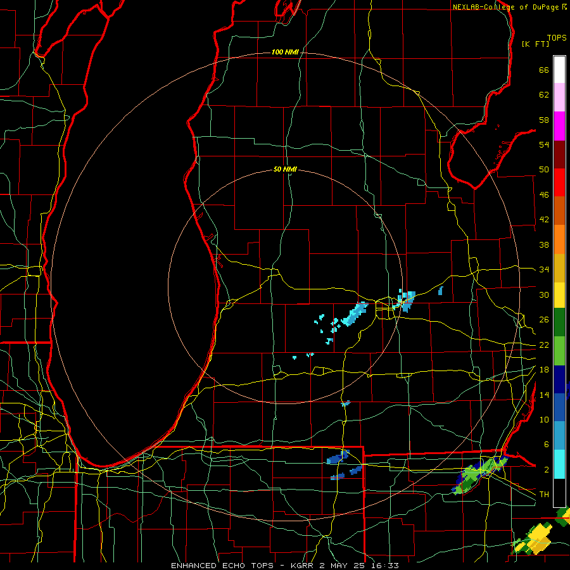This screenshot has height=570, width=570.
Task: Click the '66' legend value
Action: (x=544, y=70)
